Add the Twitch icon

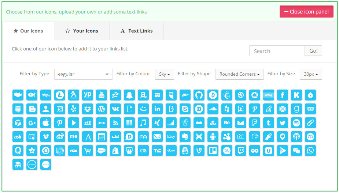click(241, 151)
